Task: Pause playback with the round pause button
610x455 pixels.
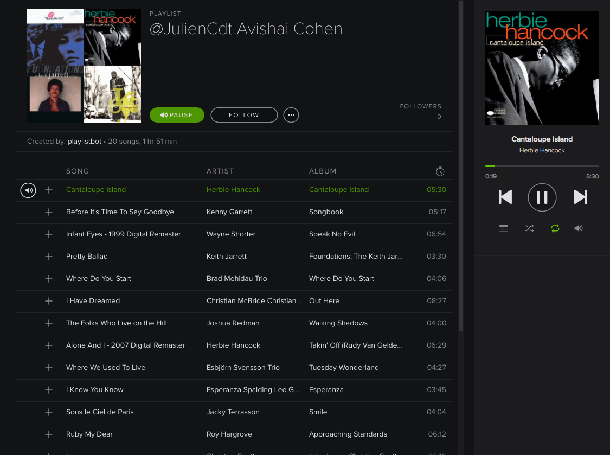Action: 542,197
